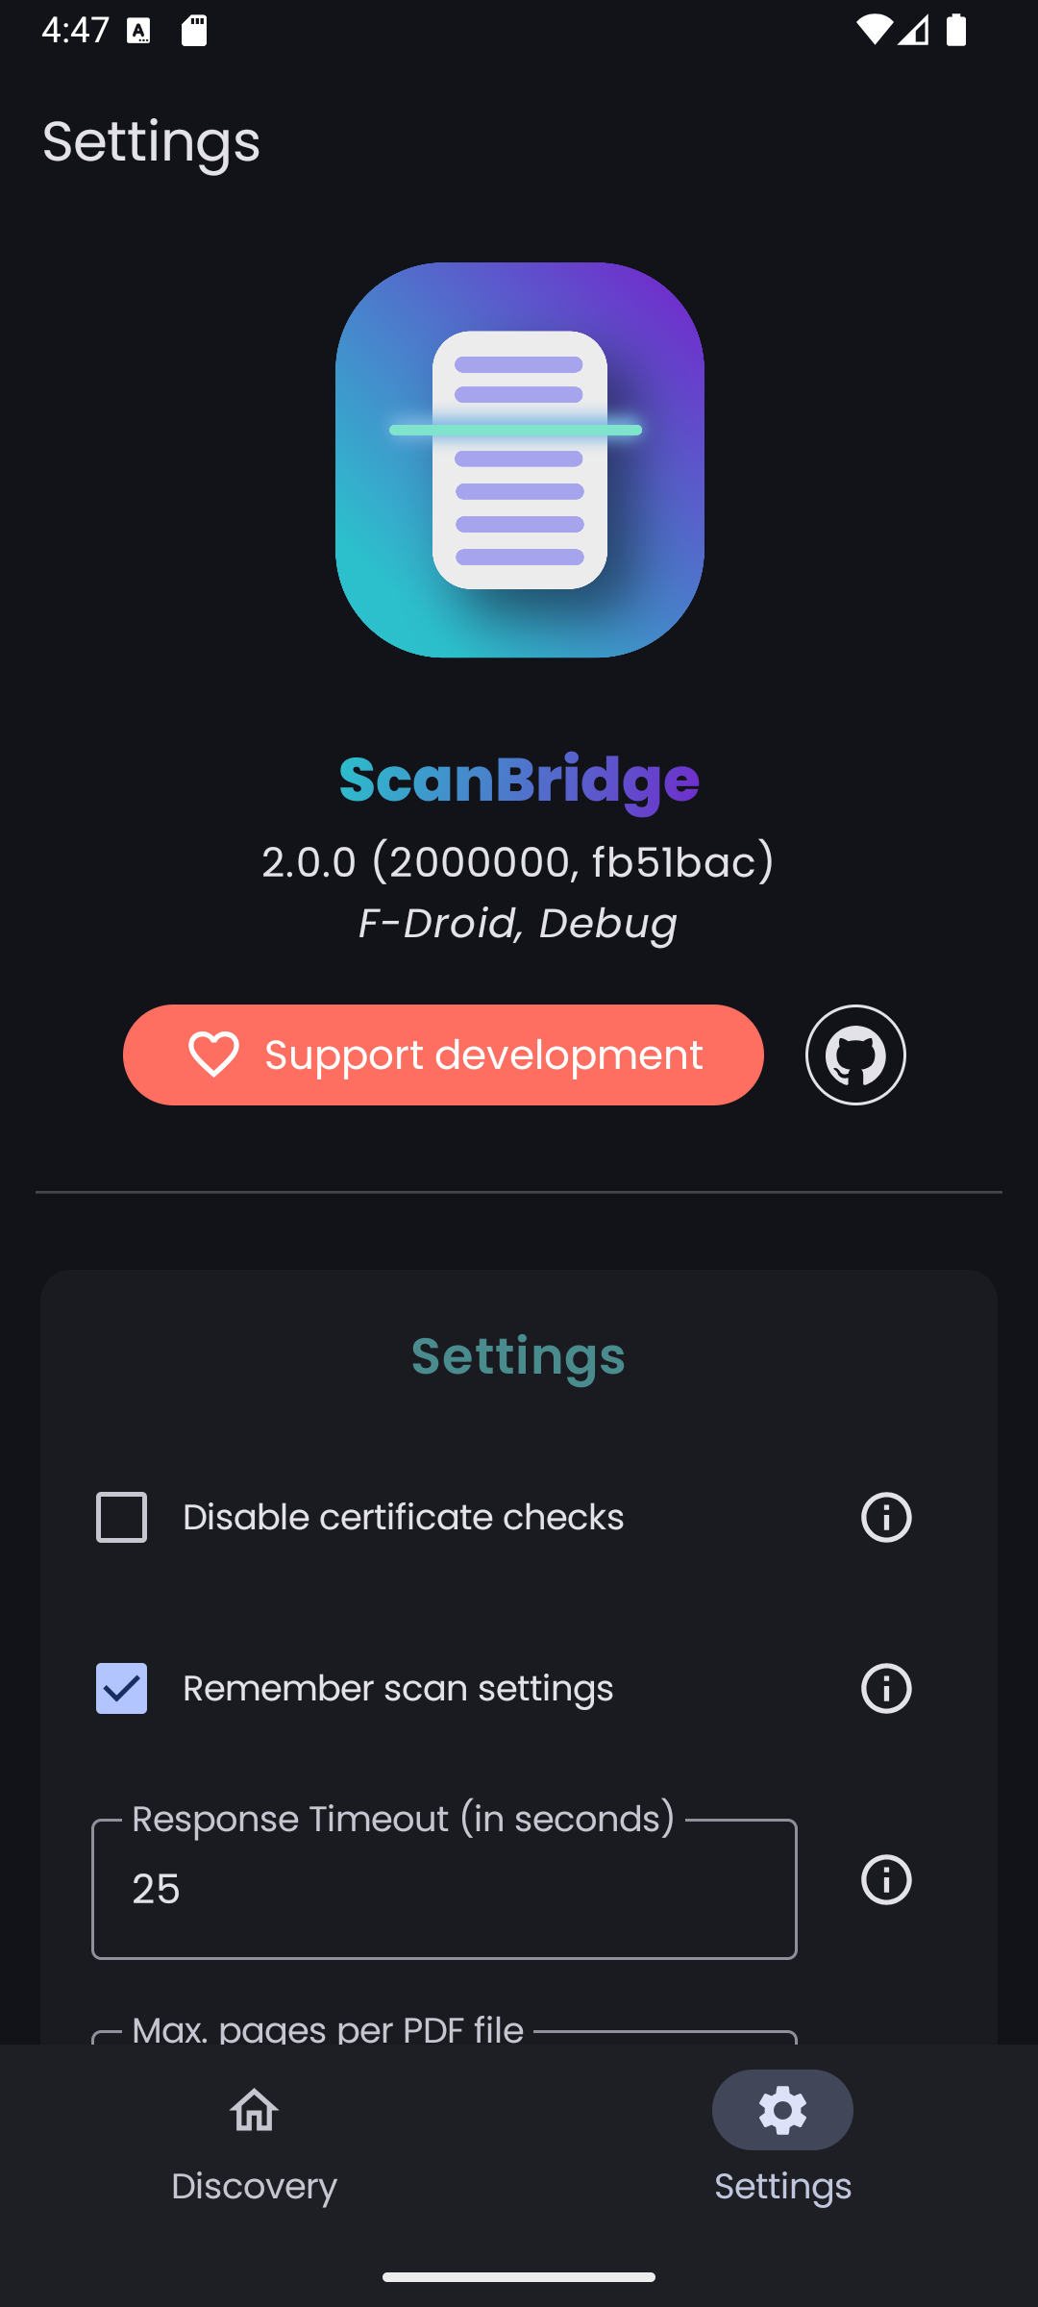Viewport: 1038px width, 2307px height.
Task: Open the GitHub repository icon button
Action: [855, 1054]
